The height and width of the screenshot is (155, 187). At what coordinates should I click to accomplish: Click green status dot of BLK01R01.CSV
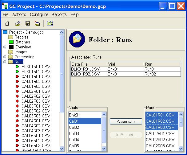coord(17,67)
